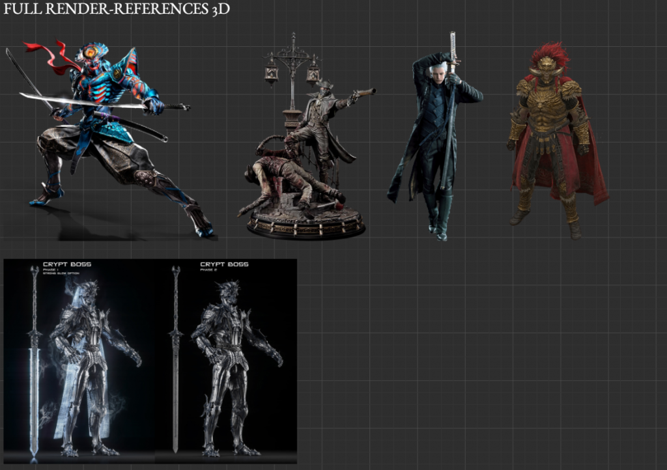Viewport: 667px width, 470px height.
Task: Select the hunter statue with lamp post image
Action: [x=307, y=136]
